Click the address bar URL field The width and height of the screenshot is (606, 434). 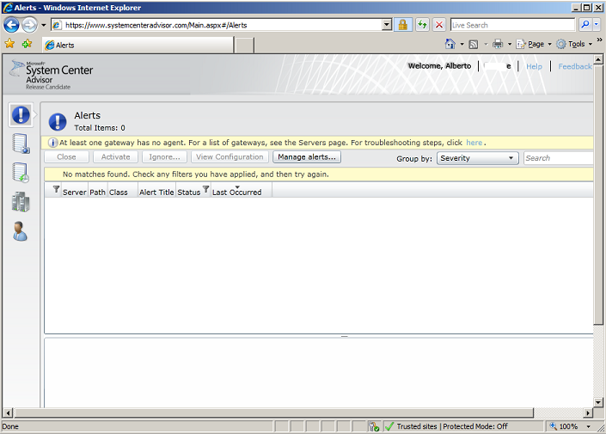pos(222,25)
